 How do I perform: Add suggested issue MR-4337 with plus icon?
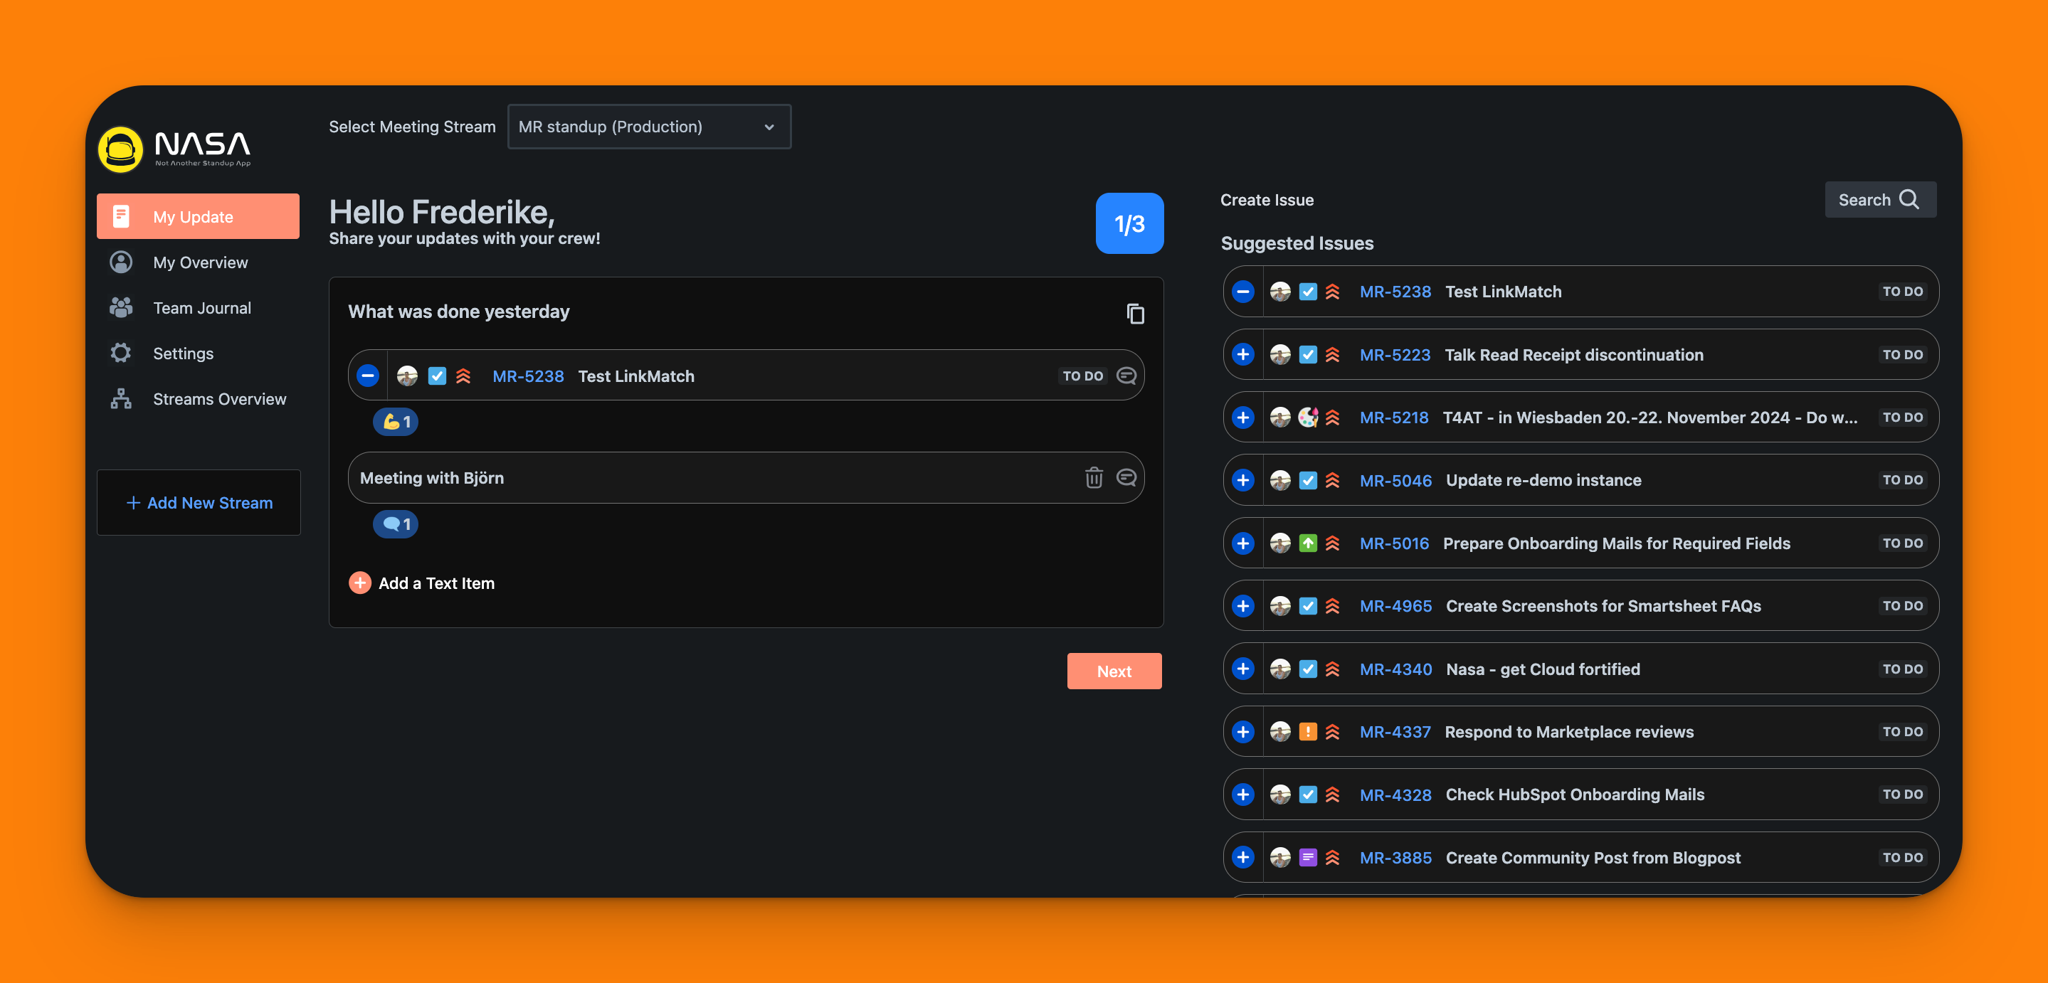pyautogui.click(x=1242, y=732)
